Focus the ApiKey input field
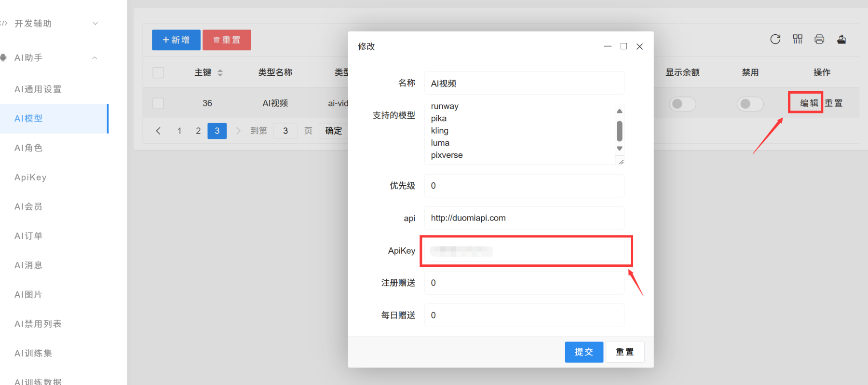The height and width of the screenshot is (385, 868). tap(524, 251)
